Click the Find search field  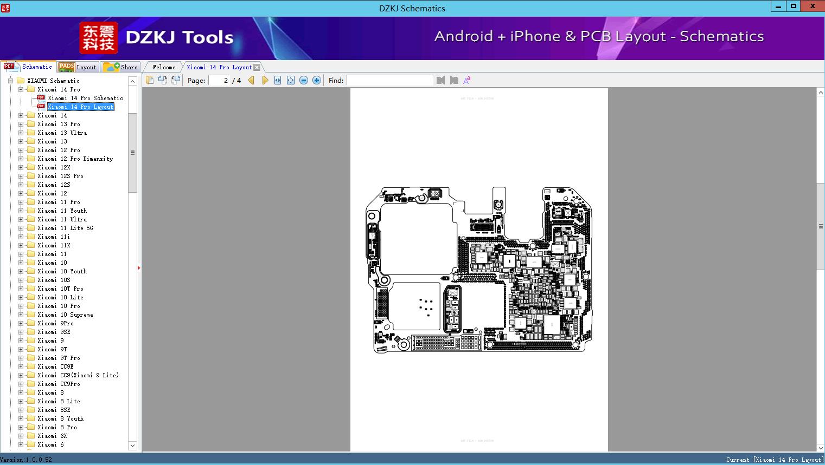(390, 80)
